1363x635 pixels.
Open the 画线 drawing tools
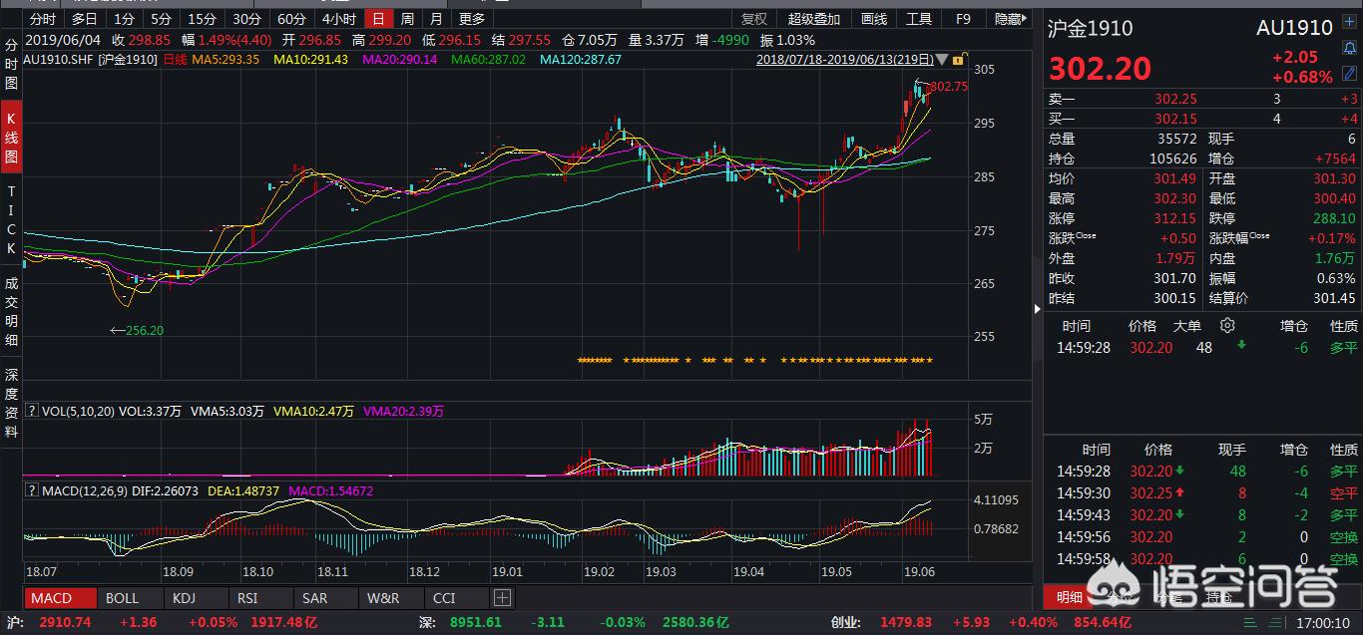[x=873, y=19]
